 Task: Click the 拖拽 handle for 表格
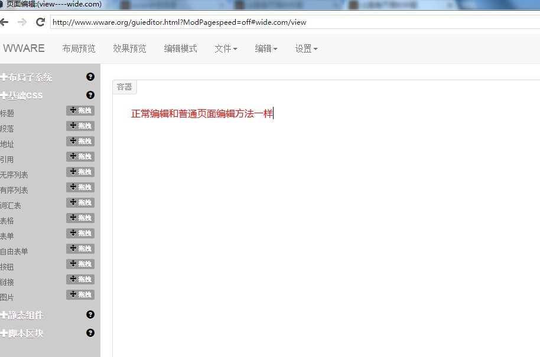pyautogui.click(x=80, y=218)
